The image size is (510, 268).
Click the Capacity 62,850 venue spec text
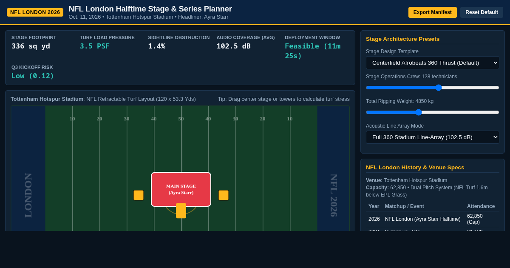427,191
